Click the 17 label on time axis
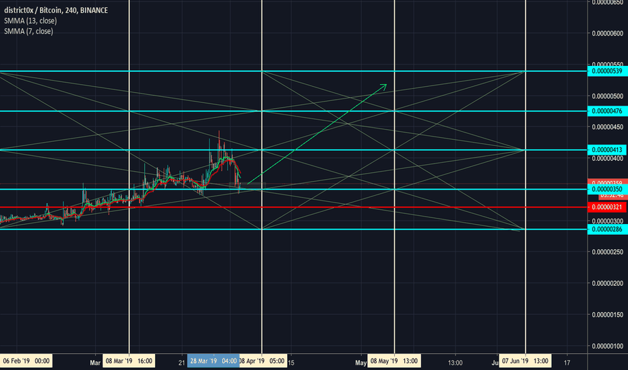Viewport: 628px width, 370px height. (x=567, y=363)
